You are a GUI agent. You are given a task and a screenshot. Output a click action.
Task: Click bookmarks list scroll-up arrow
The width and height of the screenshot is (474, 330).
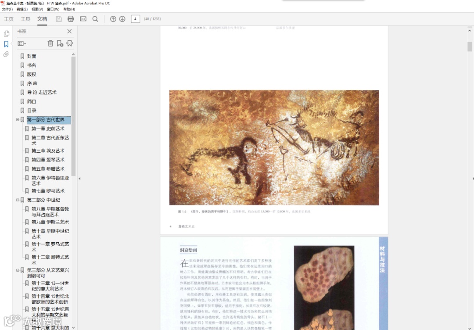[x=73, y=54]
